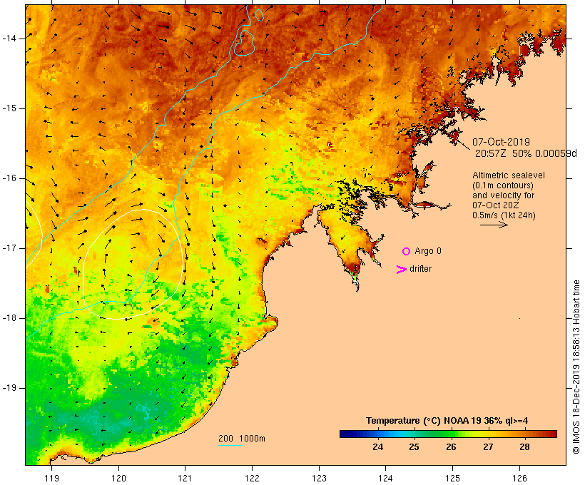Click the '07-Oct-2019' date label
The image size is (585, 485).
(501, 142)
